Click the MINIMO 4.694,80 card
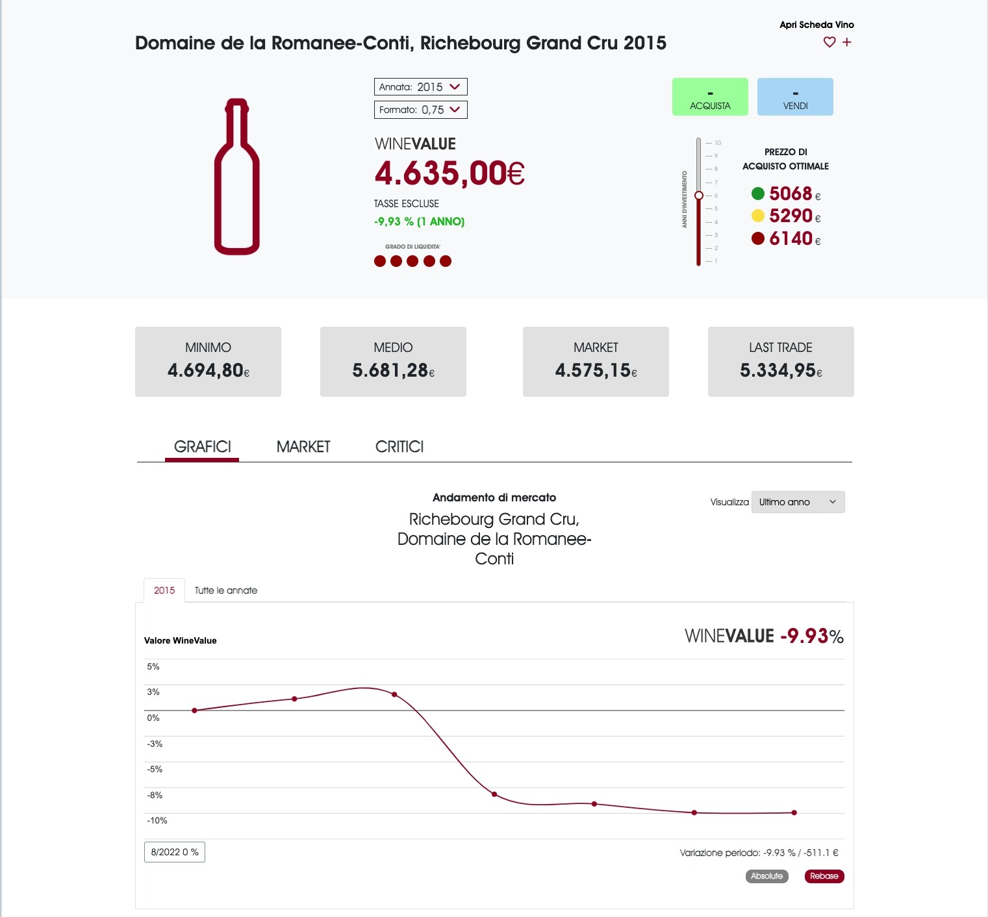 click(208, 362)
